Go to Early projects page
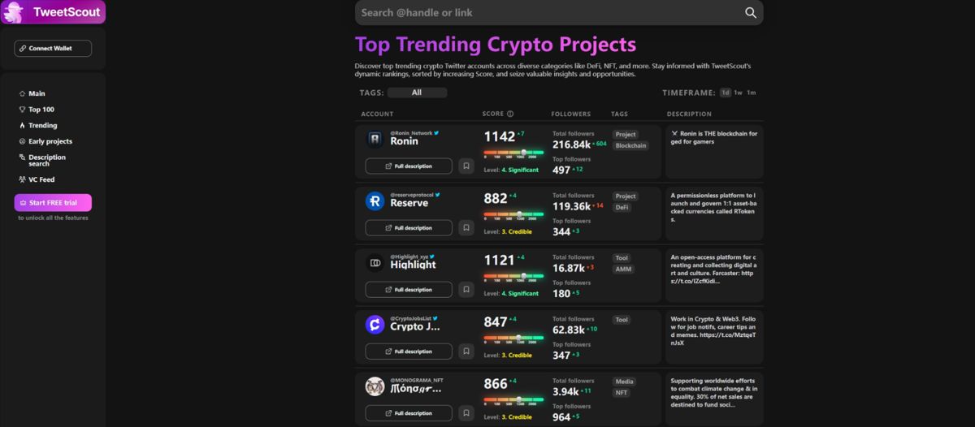 (x=45, y=141)
